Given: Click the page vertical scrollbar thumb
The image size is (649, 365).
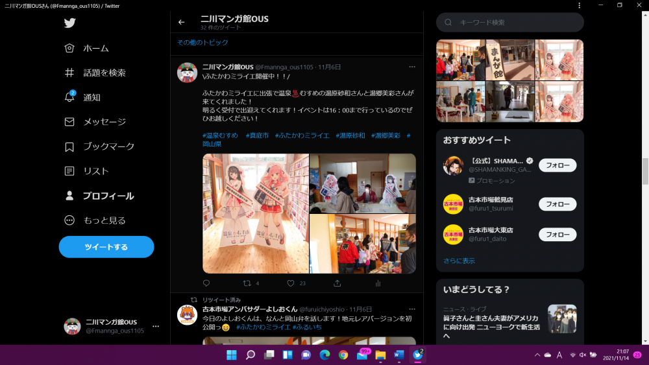Looking at the screenshot, I should coord(645,171).
